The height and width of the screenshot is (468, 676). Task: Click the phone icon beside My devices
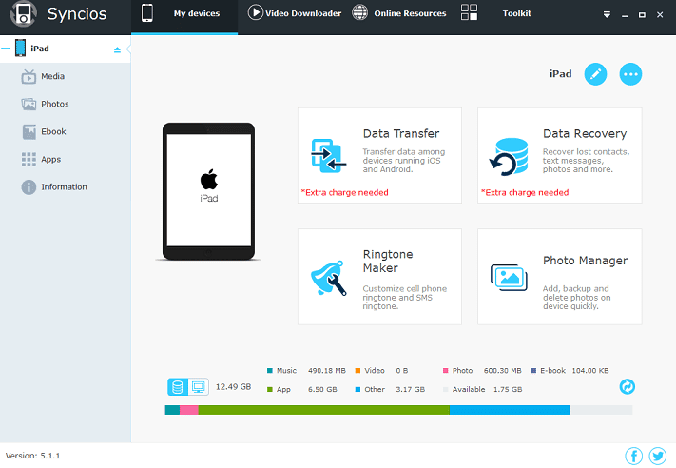147,13
